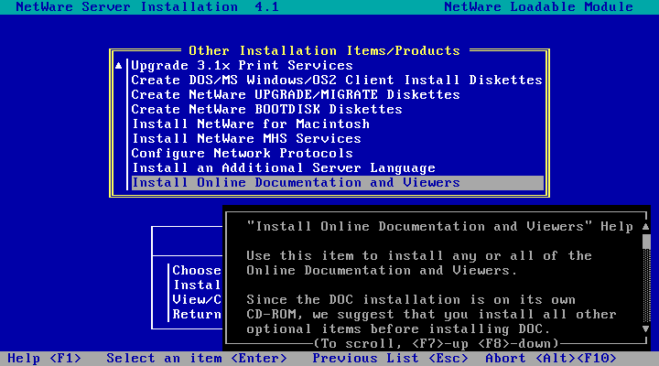Click the partially hidden View/C option
This screenshot has height=366, width=659.
pos(197,300)
